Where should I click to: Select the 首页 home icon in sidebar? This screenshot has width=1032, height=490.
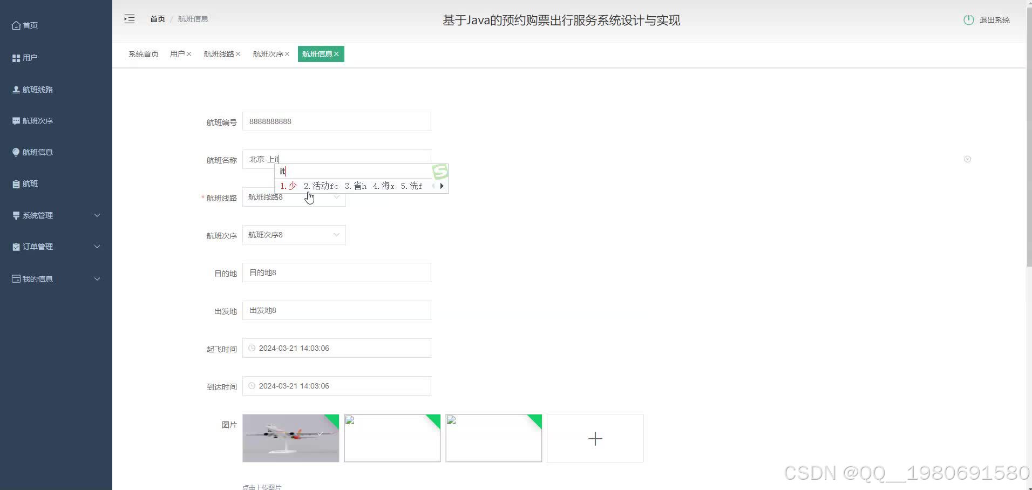pos(16,25)
